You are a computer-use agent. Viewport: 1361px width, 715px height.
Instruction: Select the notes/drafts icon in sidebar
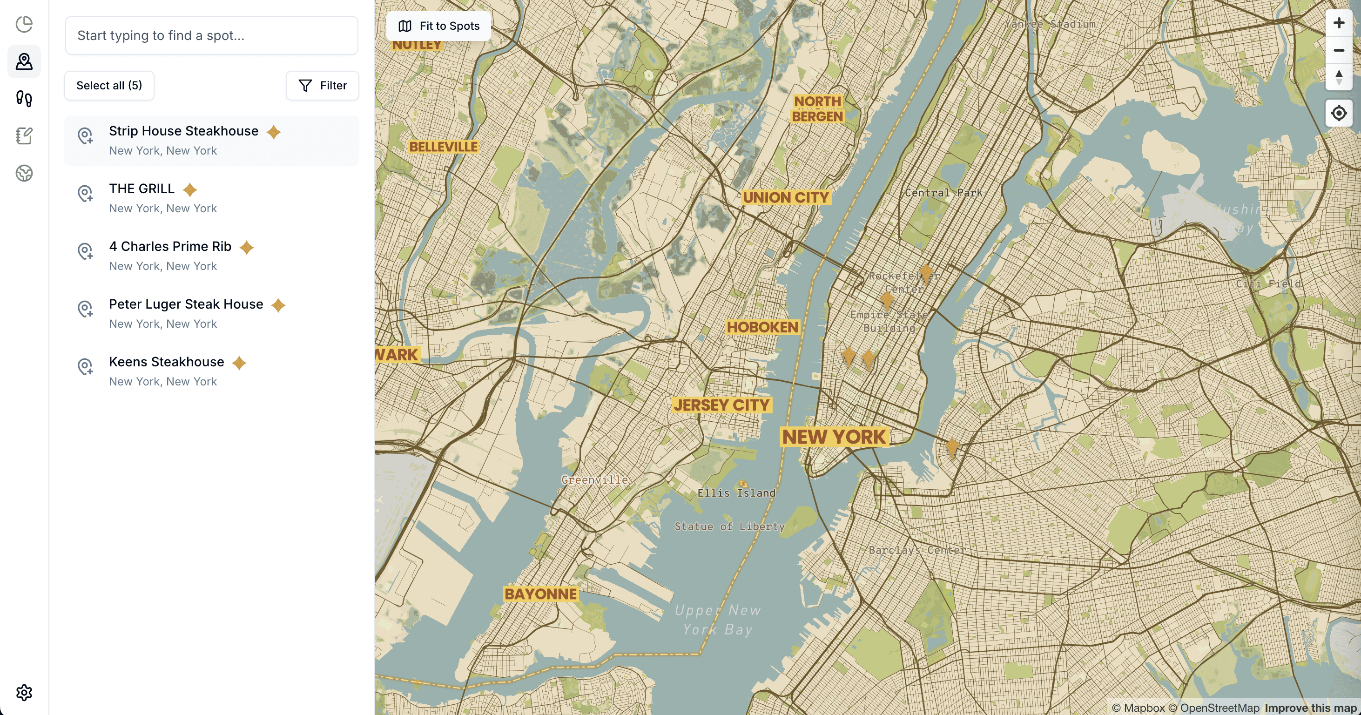tap(24, 135)
